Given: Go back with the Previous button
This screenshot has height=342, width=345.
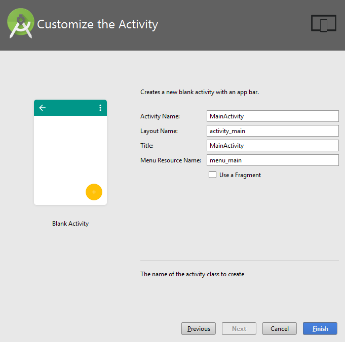Looking at the screenshot, I should click(x=199, y=328).
